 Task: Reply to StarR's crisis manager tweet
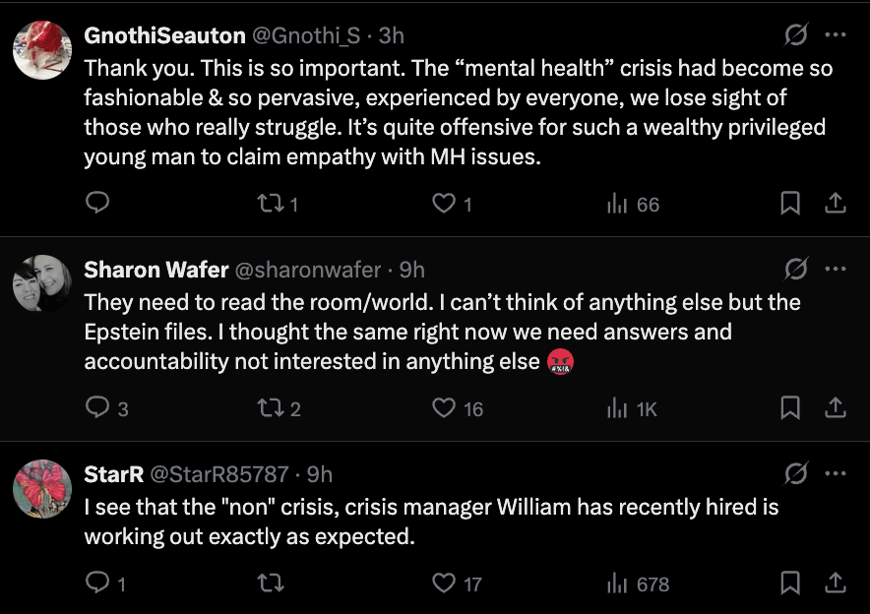coord(96,583)
